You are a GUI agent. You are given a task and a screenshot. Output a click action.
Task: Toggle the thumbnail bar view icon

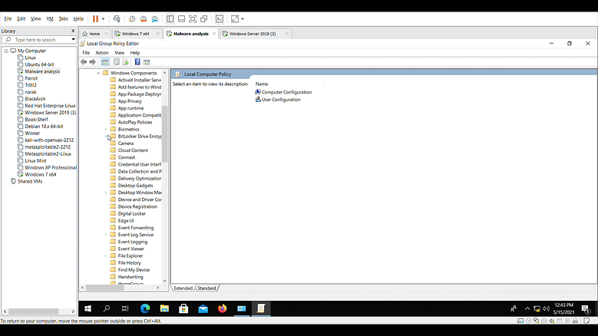coord(181,18)
